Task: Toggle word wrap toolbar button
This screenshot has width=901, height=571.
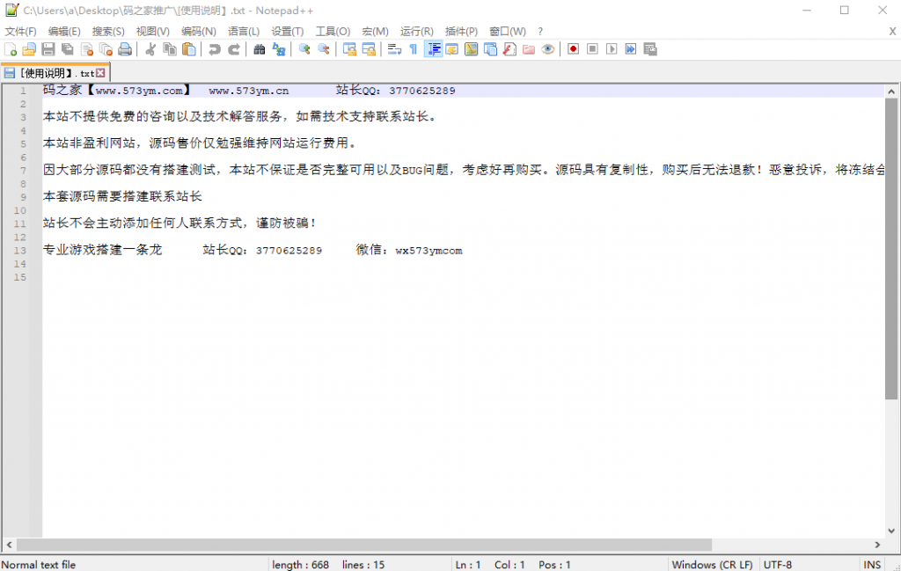Action: tap(394, 49)
